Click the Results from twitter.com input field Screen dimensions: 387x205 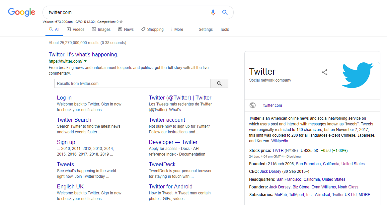pos(132,84)
